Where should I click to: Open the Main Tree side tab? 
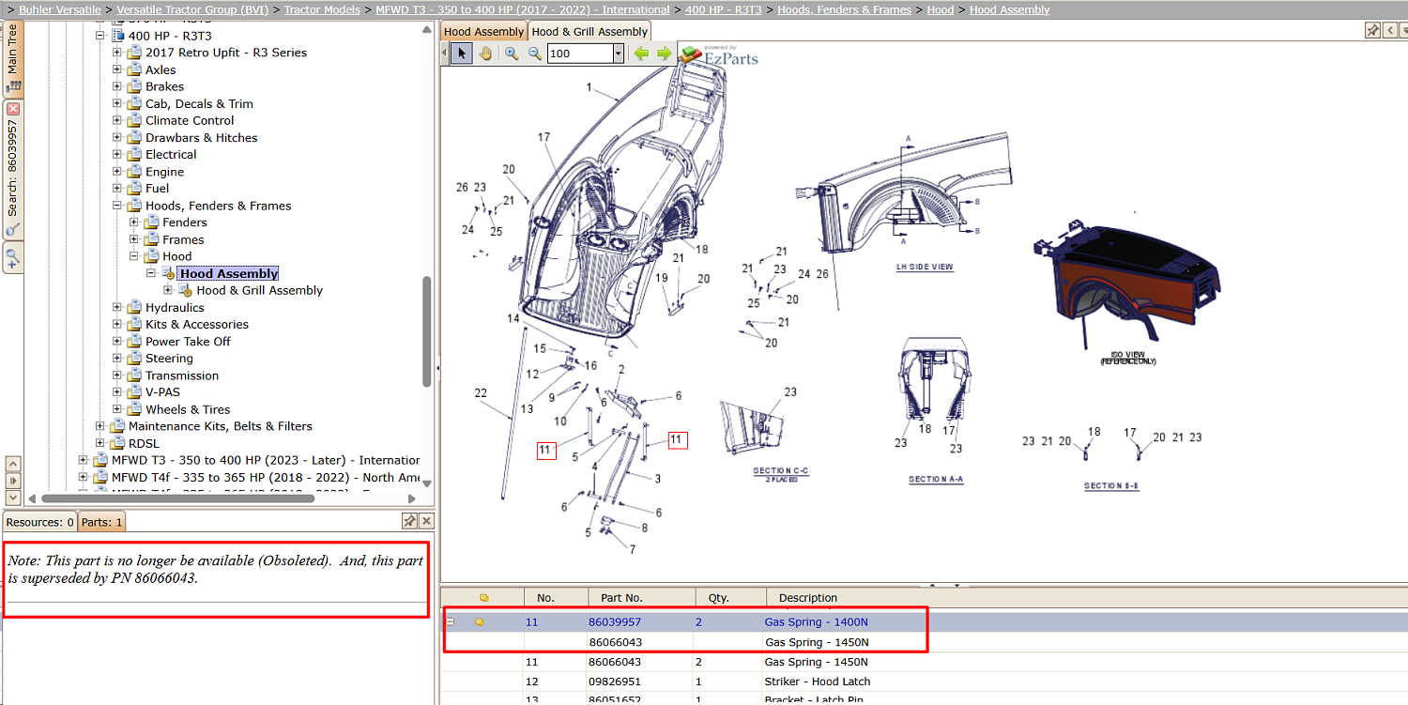[x=12, y=58]
